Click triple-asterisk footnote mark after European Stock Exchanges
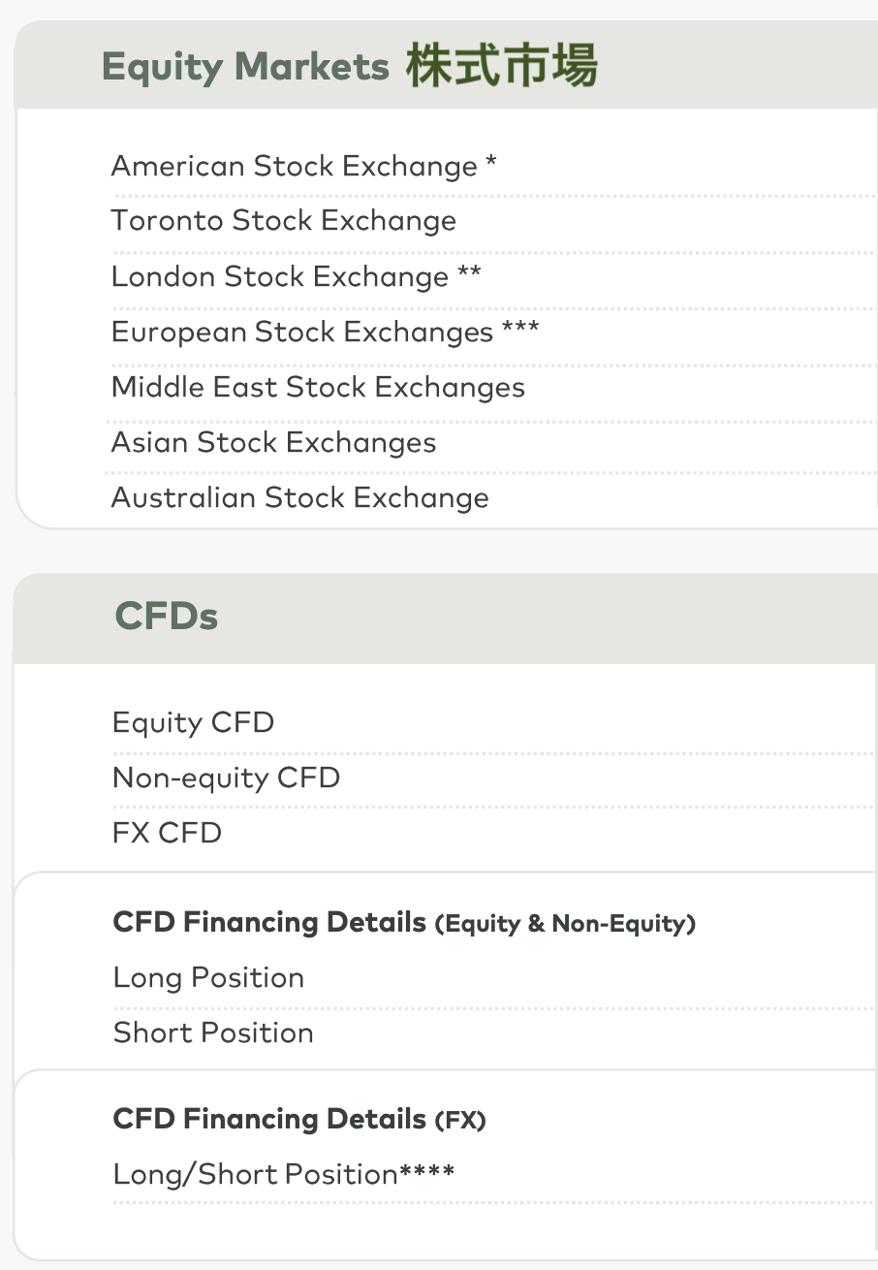878x1270 pixels. point(520,330)
